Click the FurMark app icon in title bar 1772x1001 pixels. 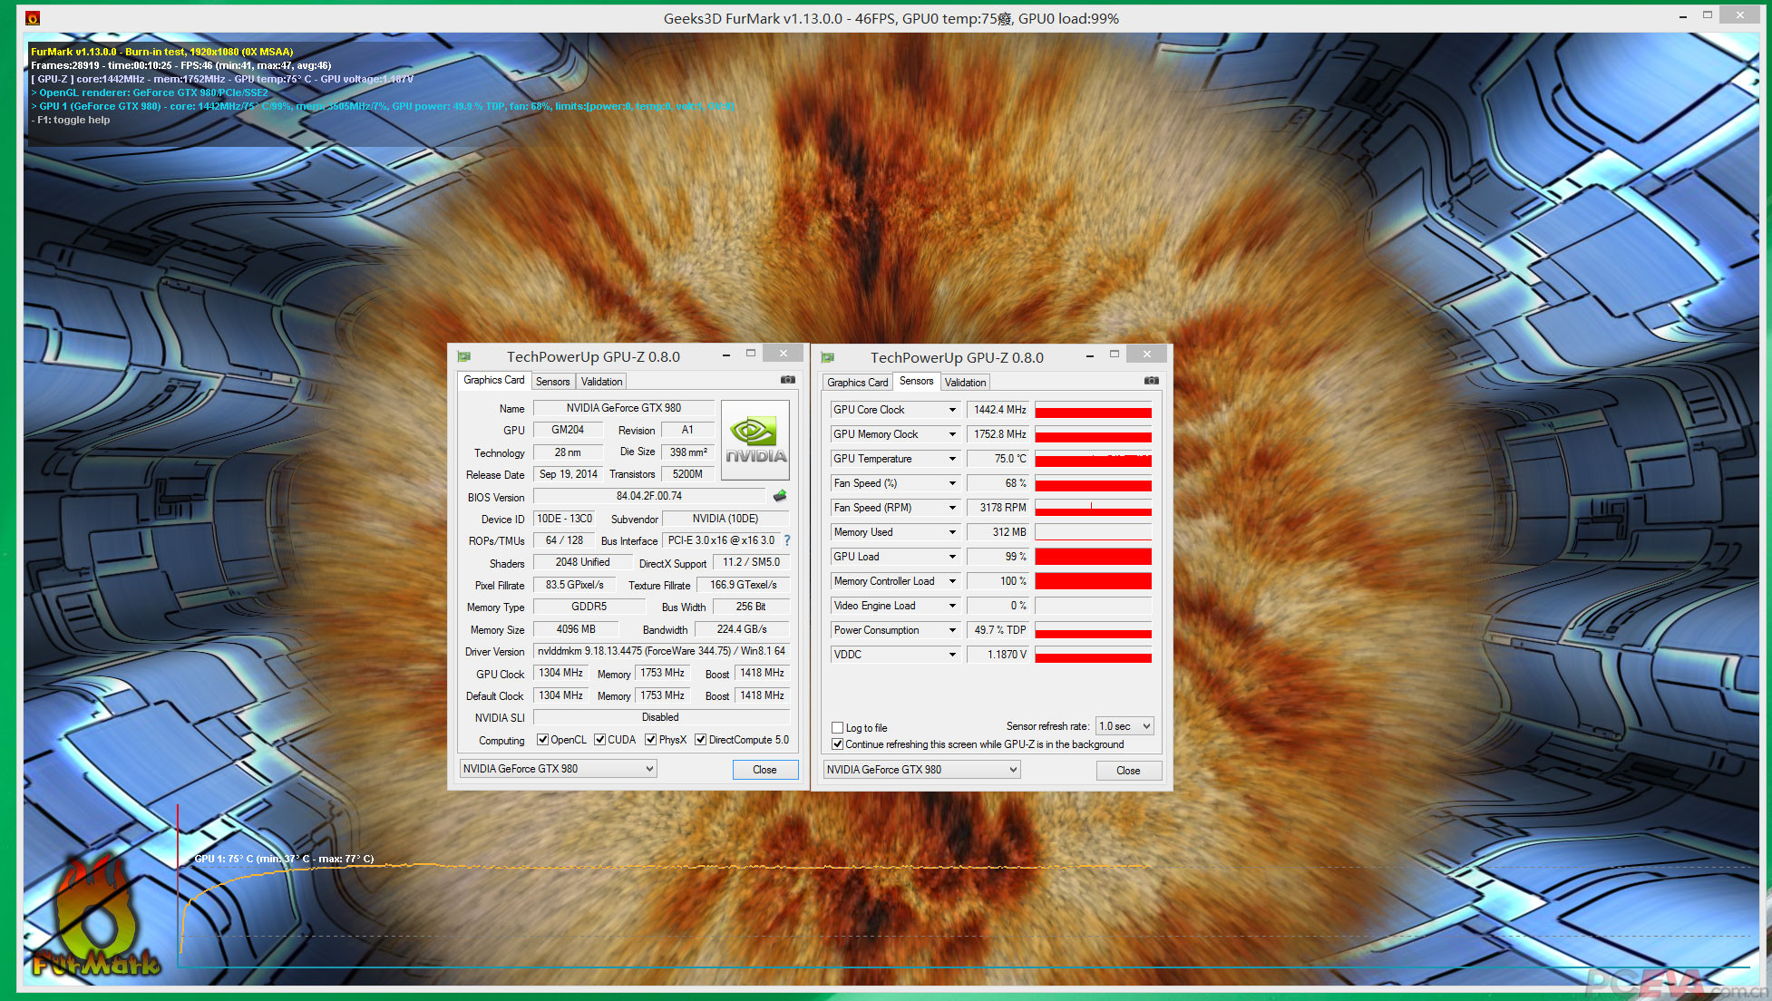[x=33, y=17]
